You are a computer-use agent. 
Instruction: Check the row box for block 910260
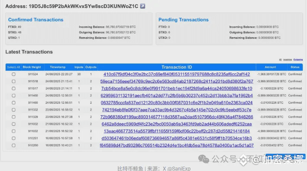pos(13,145)
